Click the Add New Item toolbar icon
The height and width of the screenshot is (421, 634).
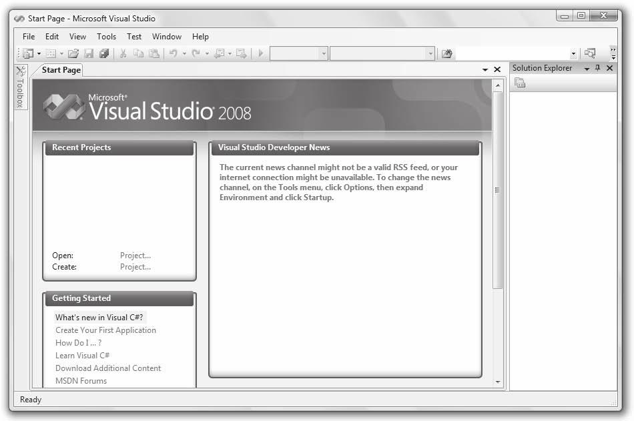point(51,53)
